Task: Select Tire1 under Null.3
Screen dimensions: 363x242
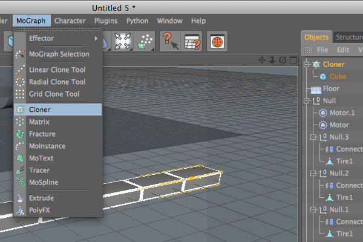Action: click(344, 161)
